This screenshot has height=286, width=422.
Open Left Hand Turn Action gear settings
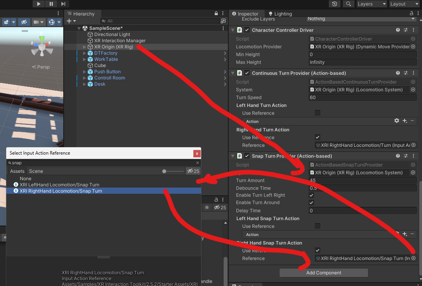pos(397,121)
